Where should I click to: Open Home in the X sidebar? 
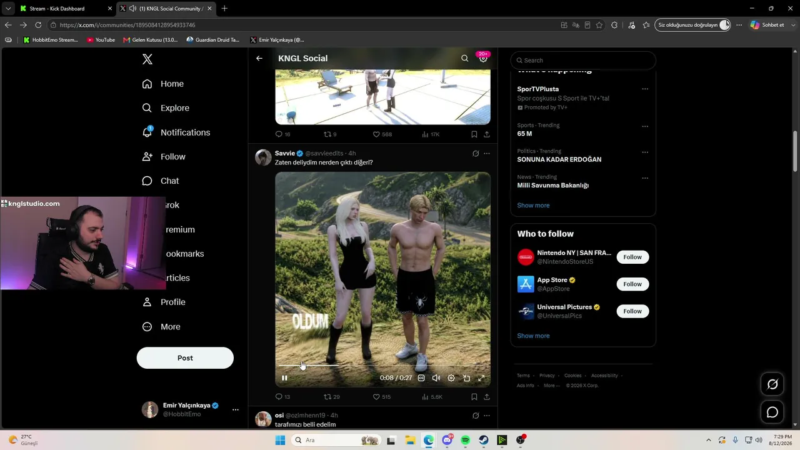click(x=163, y=84)
